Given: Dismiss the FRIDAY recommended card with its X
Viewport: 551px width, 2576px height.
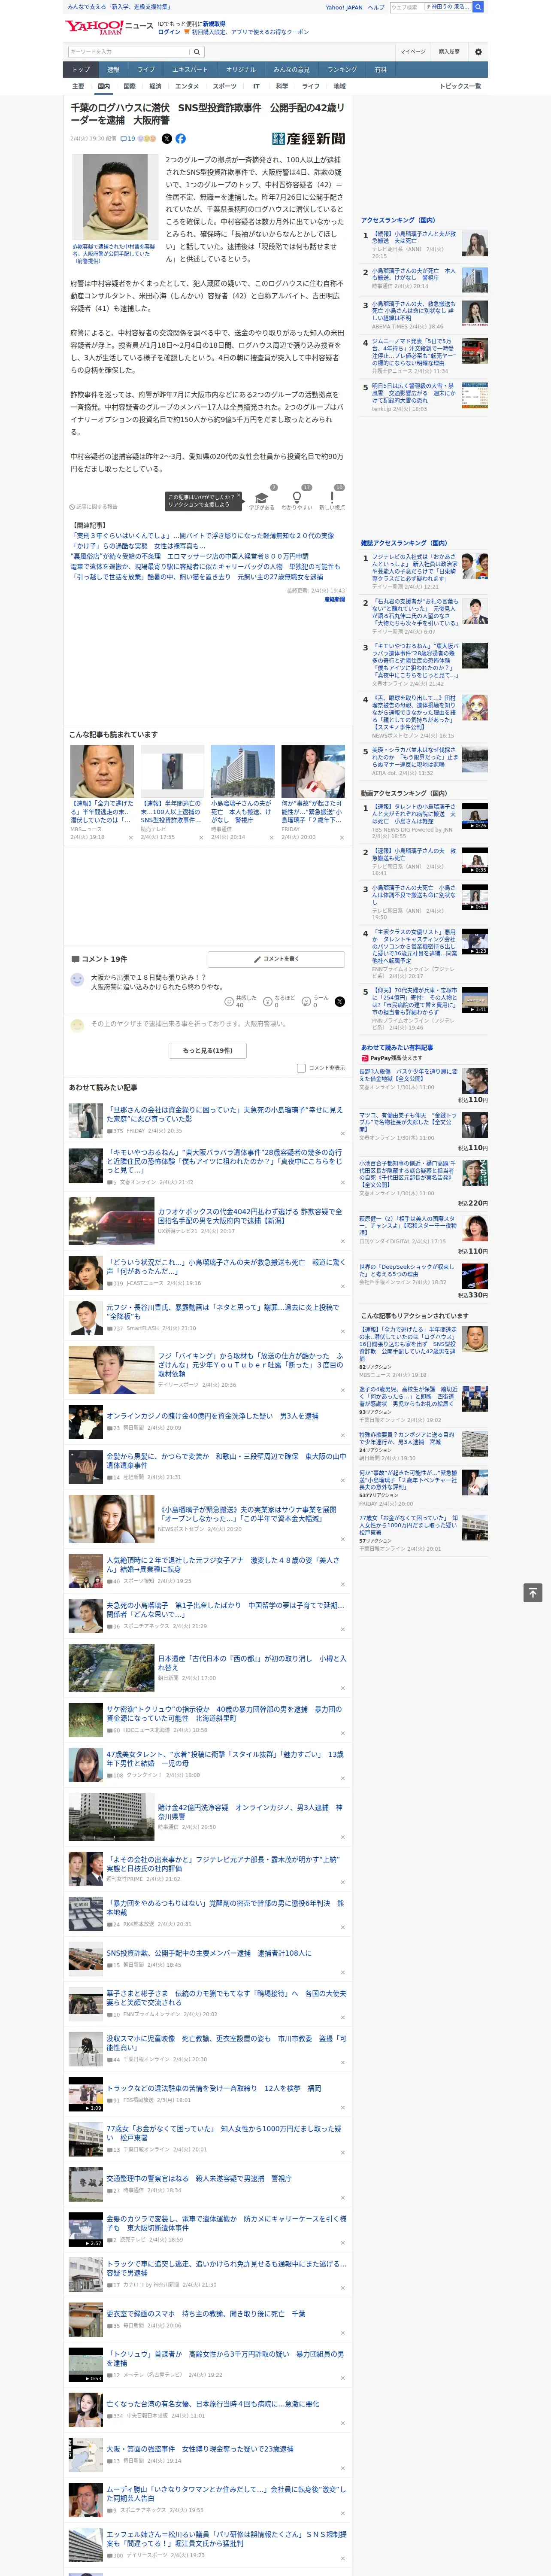Looking at the screenshot, I should pyautogui.click(x=342, y=838).
